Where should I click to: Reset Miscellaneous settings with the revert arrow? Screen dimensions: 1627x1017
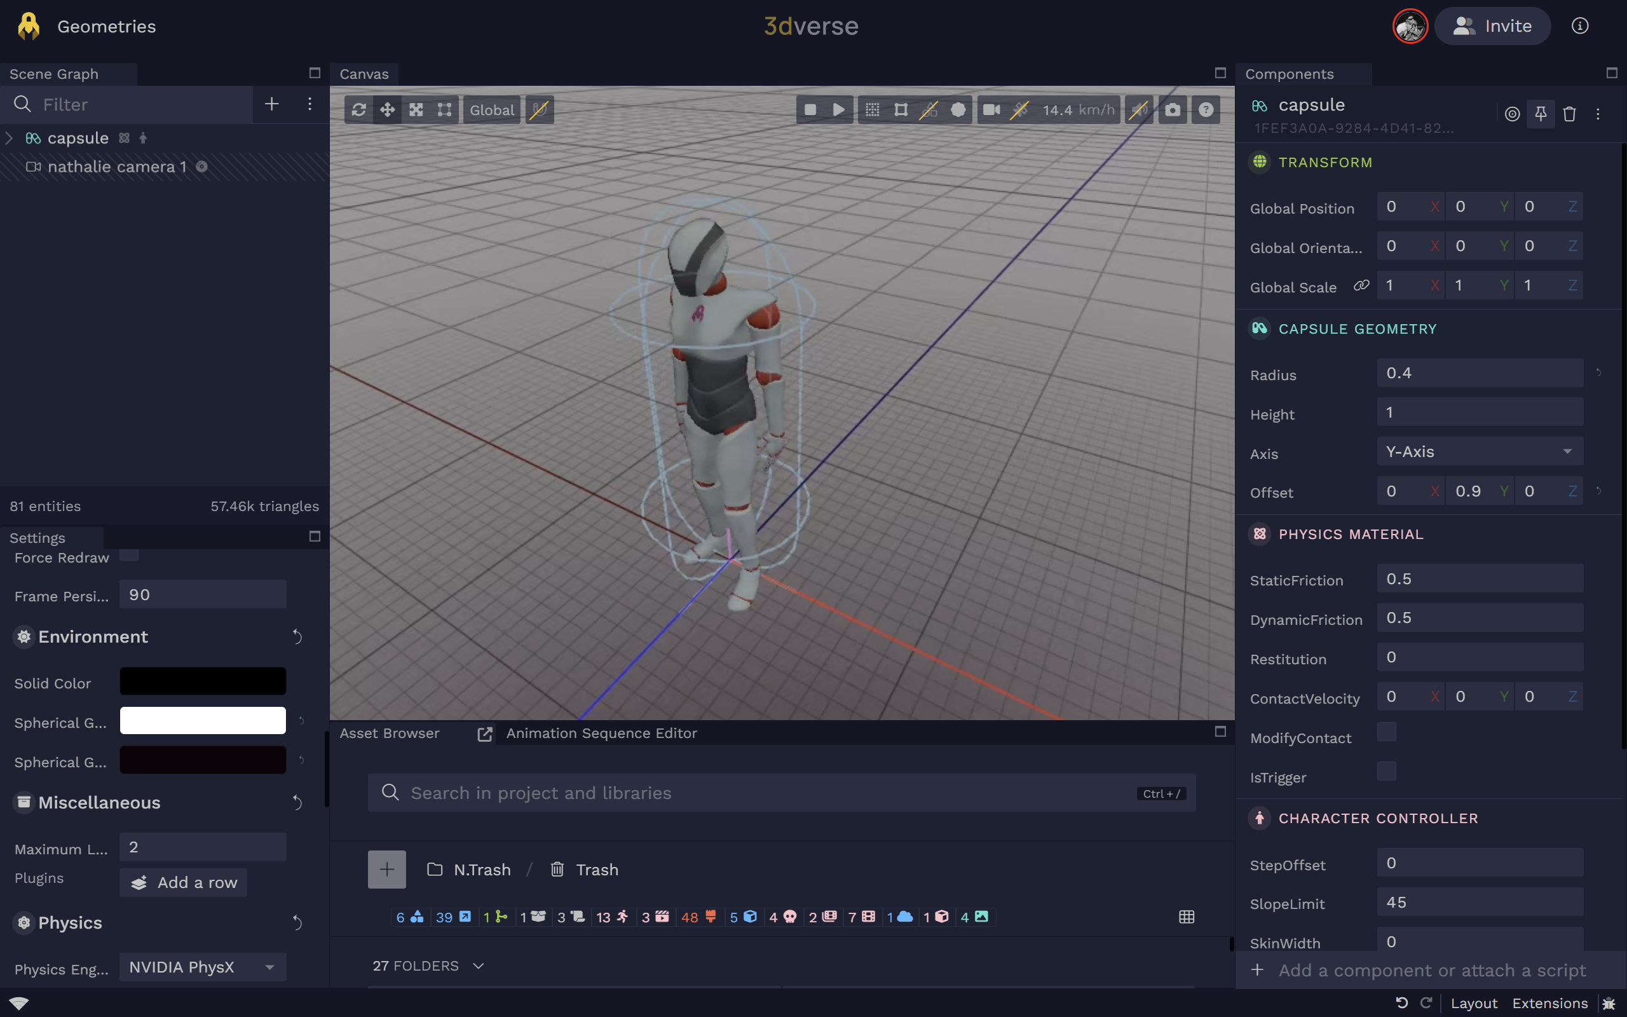tap(297, 802)
